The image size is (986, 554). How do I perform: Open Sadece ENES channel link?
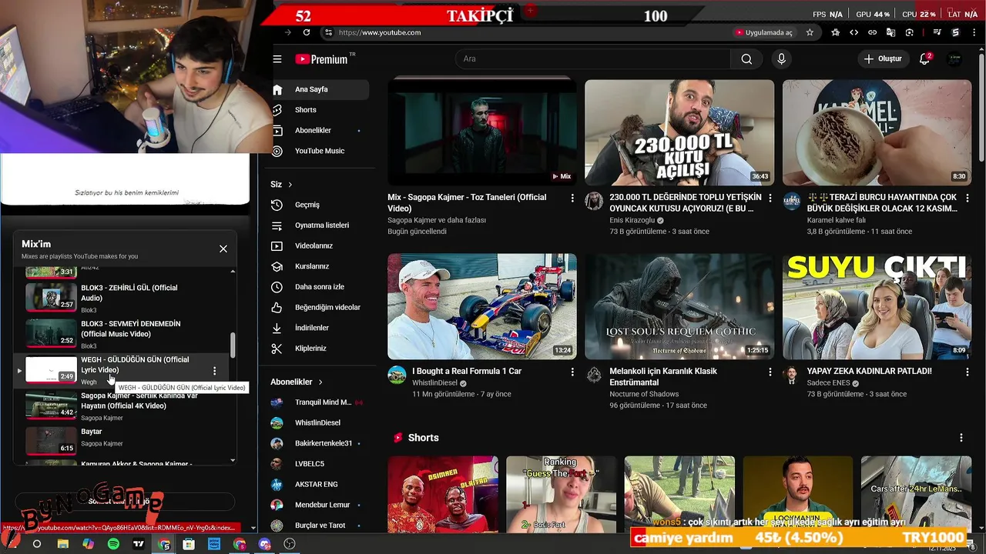(828, 383)
